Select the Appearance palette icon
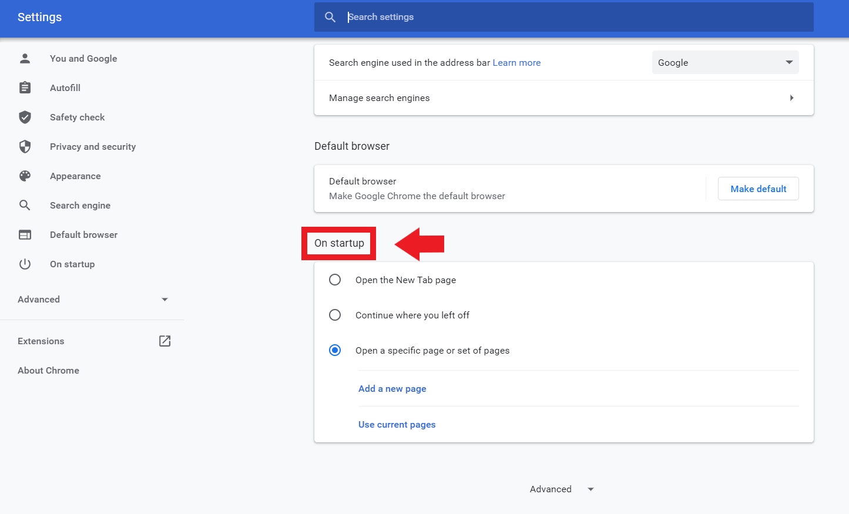 click(x=25, y=176)
